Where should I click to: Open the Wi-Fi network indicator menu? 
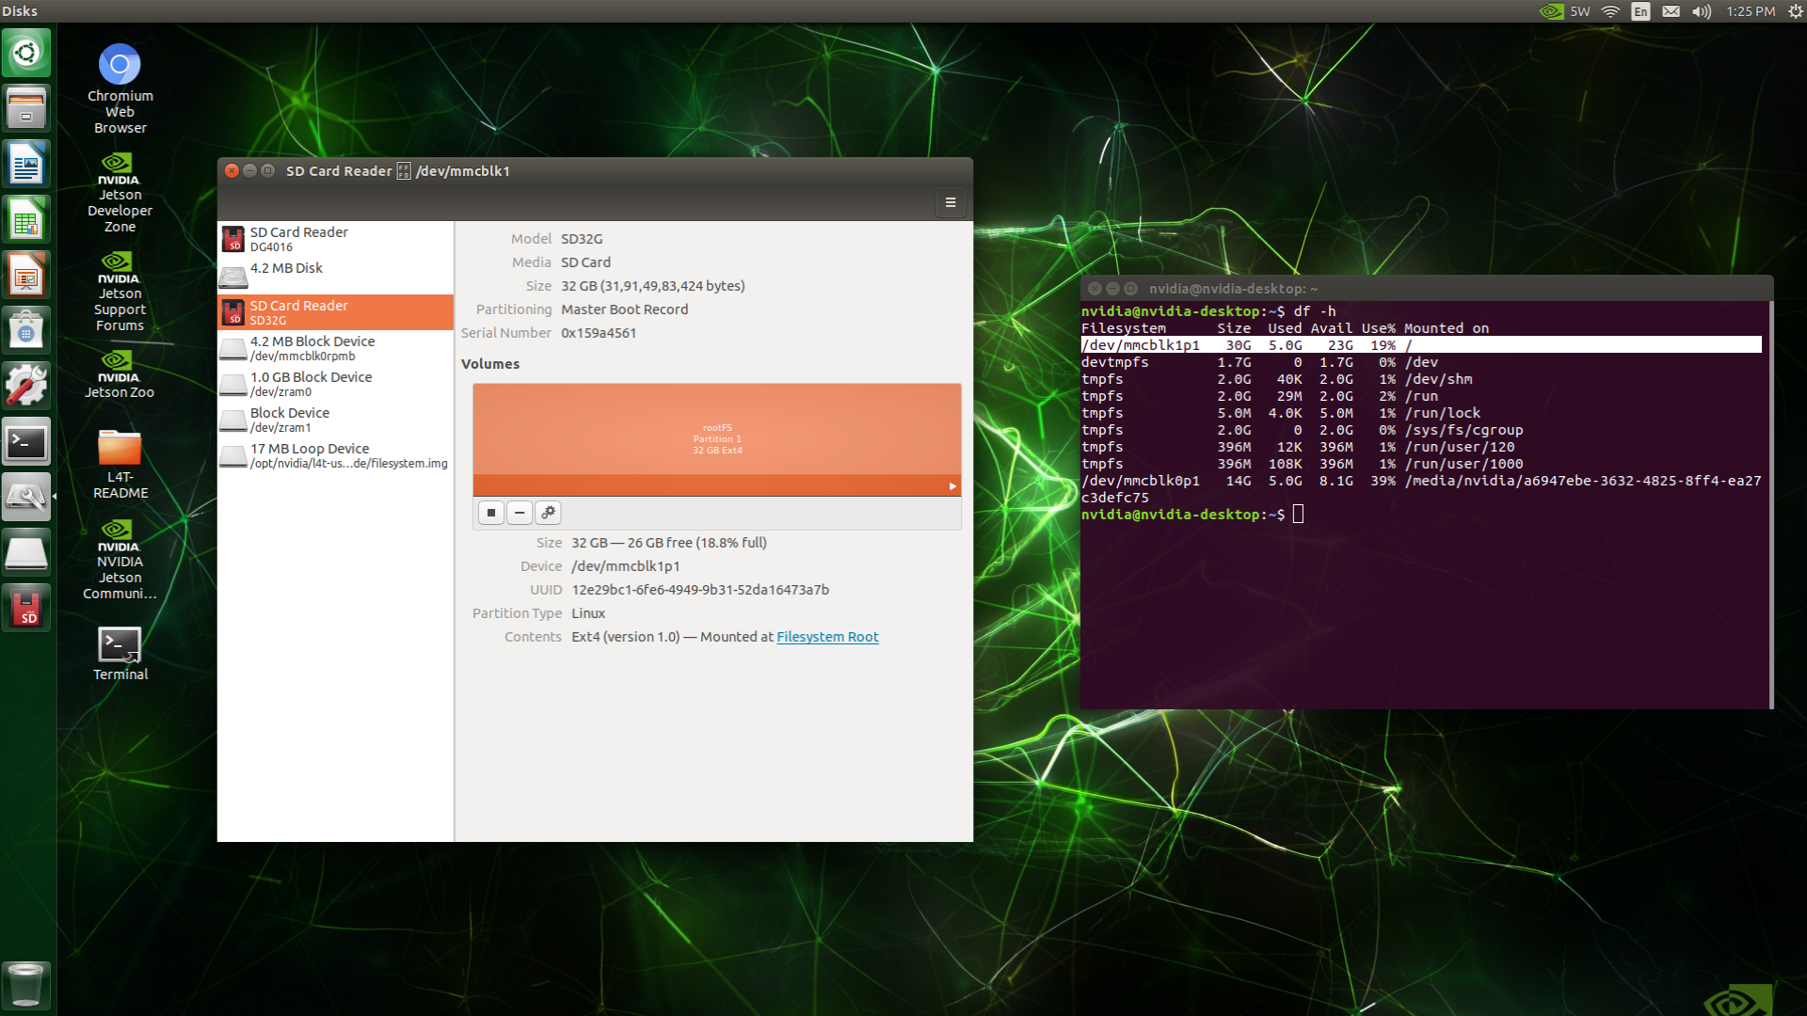tap(1610, 11)
